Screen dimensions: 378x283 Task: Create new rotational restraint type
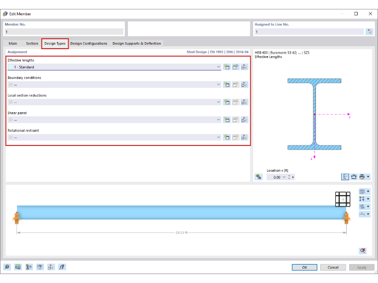pyautogui.click(x=227, y=137)
